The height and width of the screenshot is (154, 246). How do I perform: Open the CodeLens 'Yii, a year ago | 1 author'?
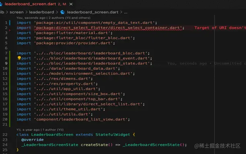40,130
